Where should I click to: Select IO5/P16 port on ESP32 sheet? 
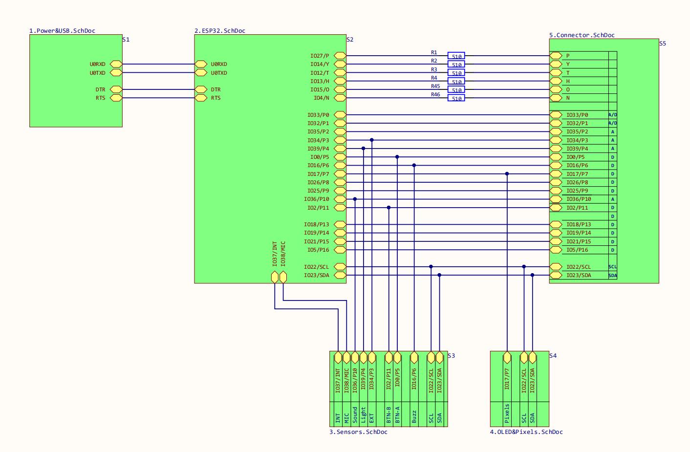click(x=340, y=250)
